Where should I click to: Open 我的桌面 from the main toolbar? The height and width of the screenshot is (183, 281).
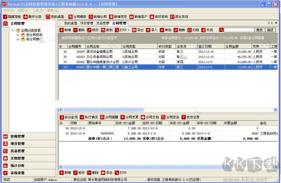(x=55, y=17)
